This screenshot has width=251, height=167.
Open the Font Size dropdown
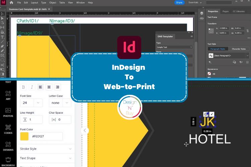(x=31, y=103)
